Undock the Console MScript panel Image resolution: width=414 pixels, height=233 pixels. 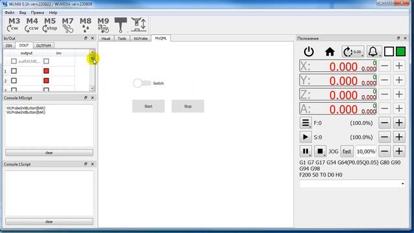pyautogui.click(x=85, y=98)
